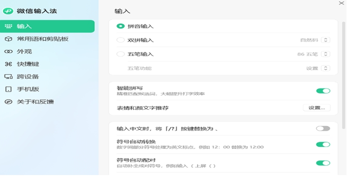Screen dimensions: 348x181
Task: Choose the 五笔输入 radio button
Action: point(120,54)
